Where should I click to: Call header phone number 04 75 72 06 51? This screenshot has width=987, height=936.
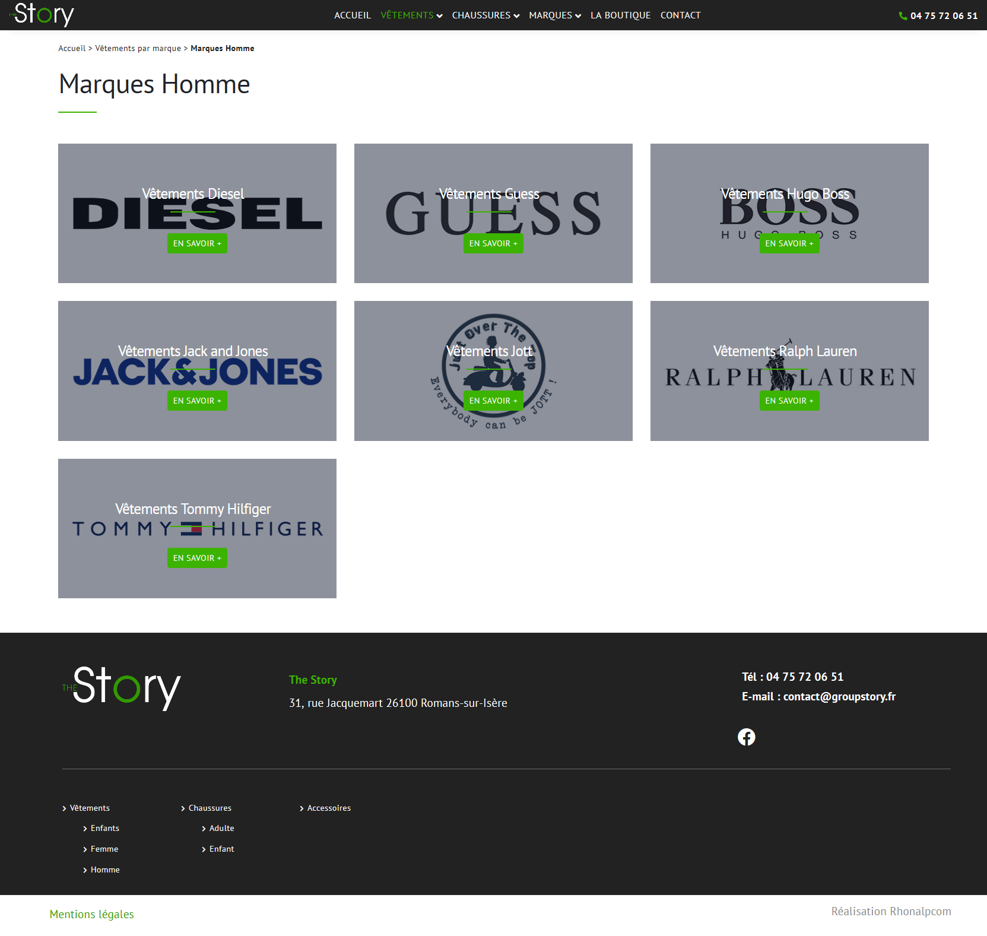click(944, 16)
